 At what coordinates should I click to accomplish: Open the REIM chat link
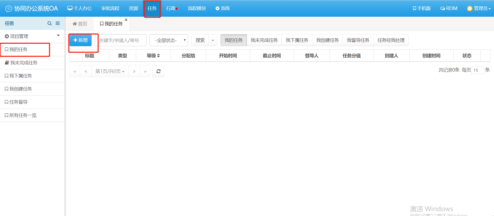click(449, 8)
